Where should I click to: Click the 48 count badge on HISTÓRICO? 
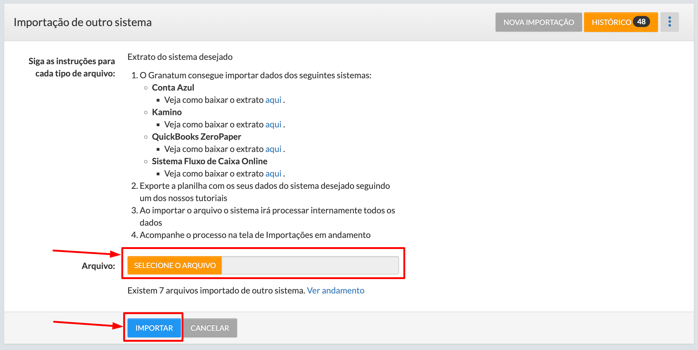tap(641, 22)
